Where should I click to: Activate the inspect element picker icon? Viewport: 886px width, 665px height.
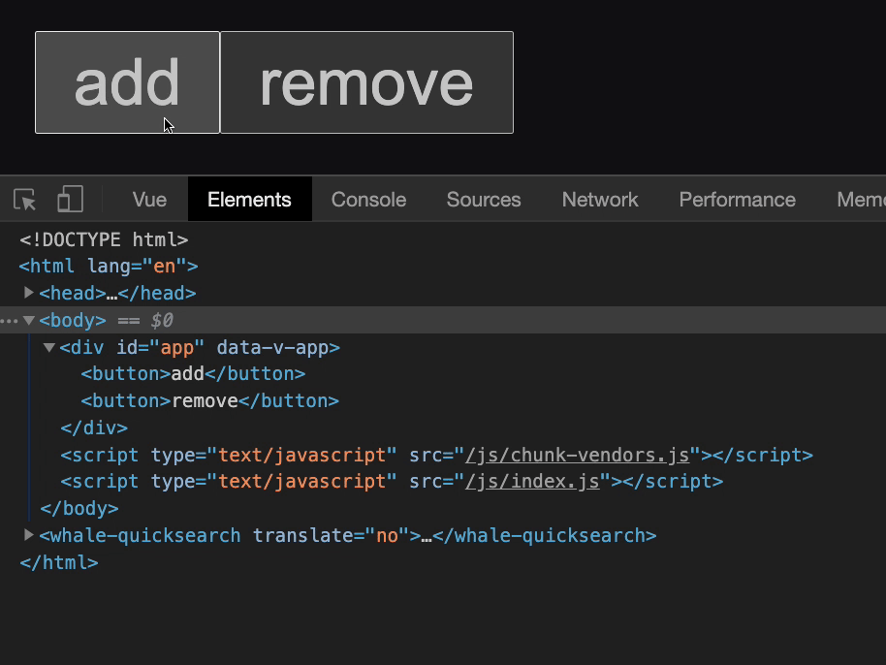point(25,200)
